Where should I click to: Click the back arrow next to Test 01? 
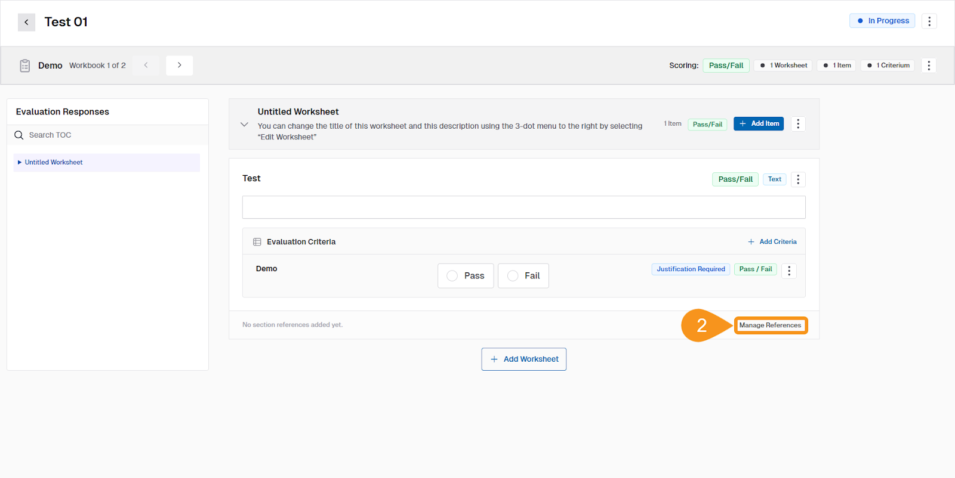click(x=26, y=22)
